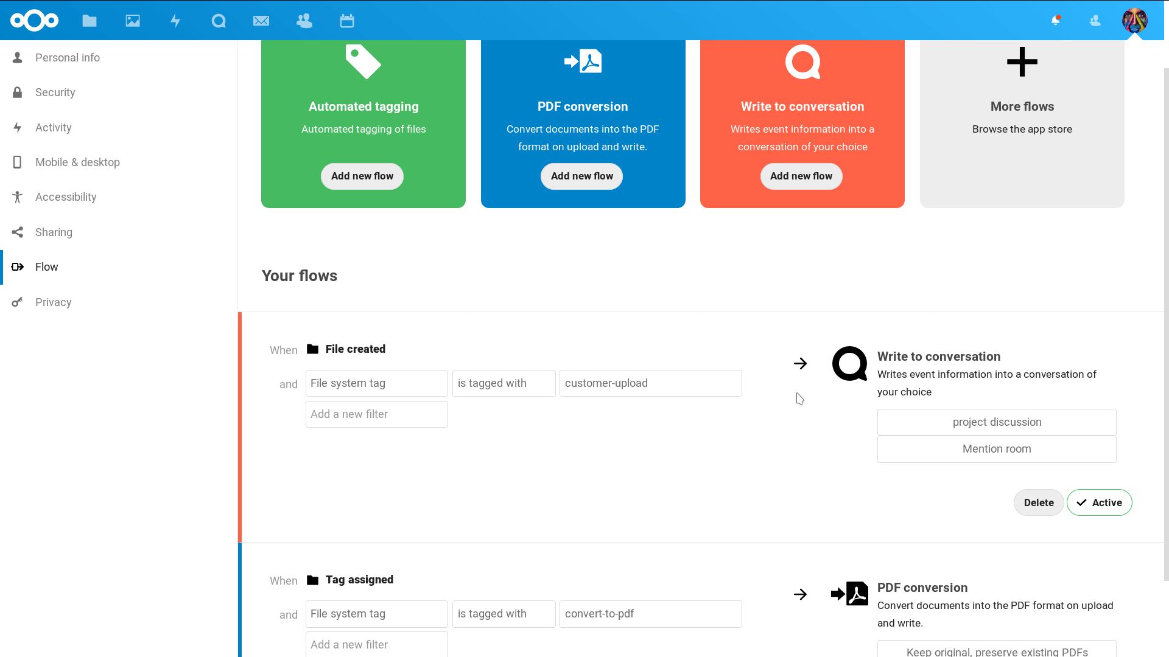Add new flow for PDF conversion

(x=581, y=176)
